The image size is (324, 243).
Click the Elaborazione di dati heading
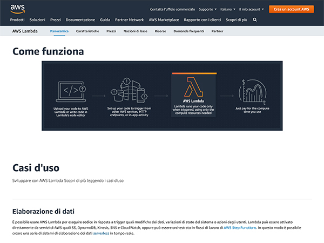(x=43, y=211)
